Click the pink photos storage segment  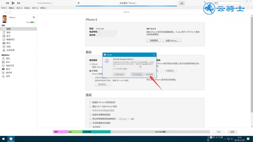[x=60, y=132]
